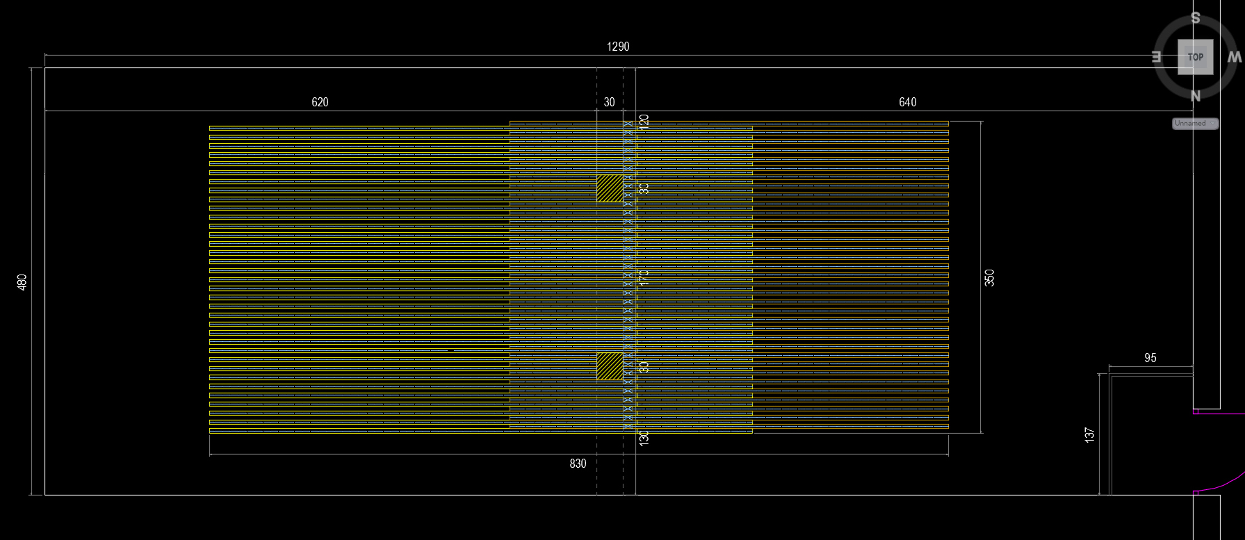The image size is (1245, 540).
Task: Select the 1290 overall width dimension
Action: pos(618,47)
